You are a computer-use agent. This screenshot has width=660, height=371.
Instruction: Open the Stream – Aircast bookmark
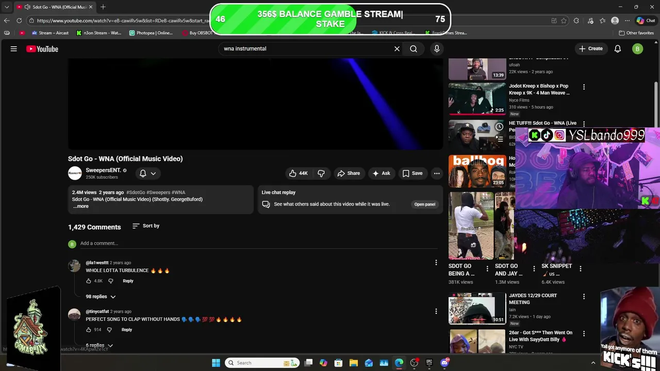coord(50,33)
